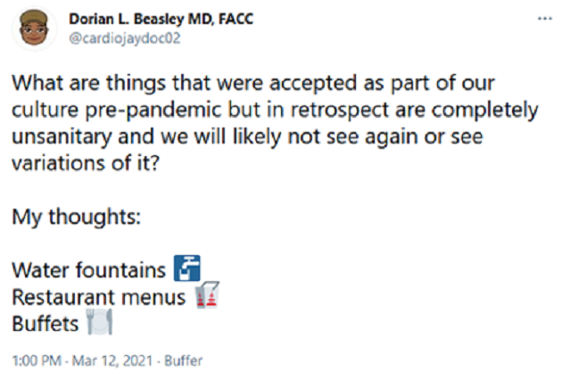Click the "Restaurant menus" text
This screenshot has width=562, height=381.
(x=98, y=296)
